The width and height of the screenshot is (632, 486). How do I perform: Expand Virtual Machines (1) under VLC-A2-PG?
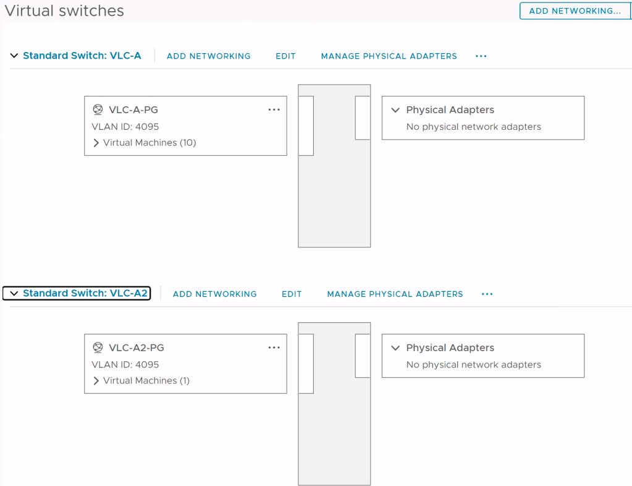pos(96,381)
